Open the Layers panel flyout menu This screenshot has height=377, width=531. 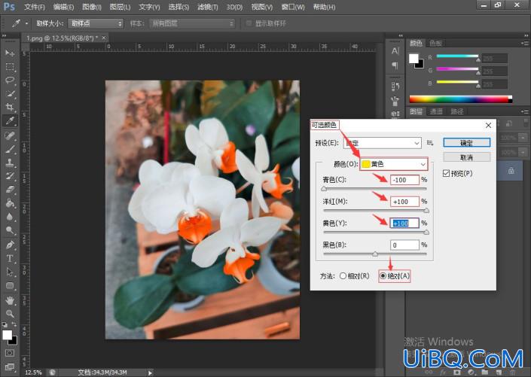click(x=525, y=111)
